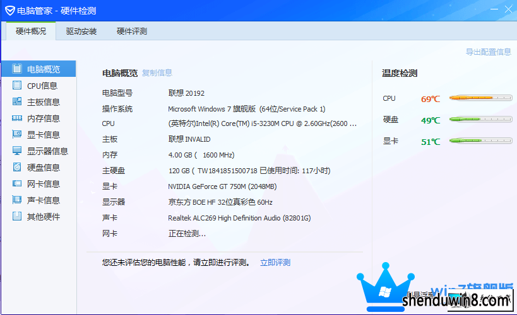Click the 内存信息 memory icon
The height and width of the screenshot is (315, 517).
[17, 118]
